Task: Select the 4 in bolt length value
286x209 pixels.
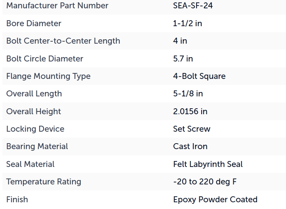Action: coord(180,41)
